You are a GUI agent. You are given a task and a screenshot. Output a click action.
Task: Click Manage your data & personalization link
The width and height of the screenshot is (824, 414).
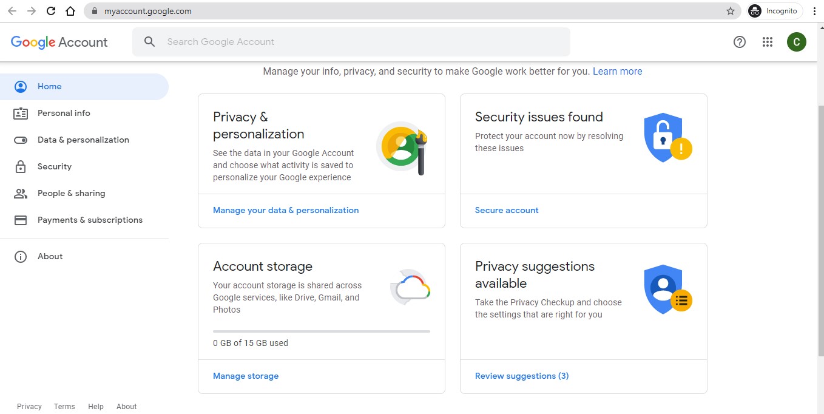286,211
